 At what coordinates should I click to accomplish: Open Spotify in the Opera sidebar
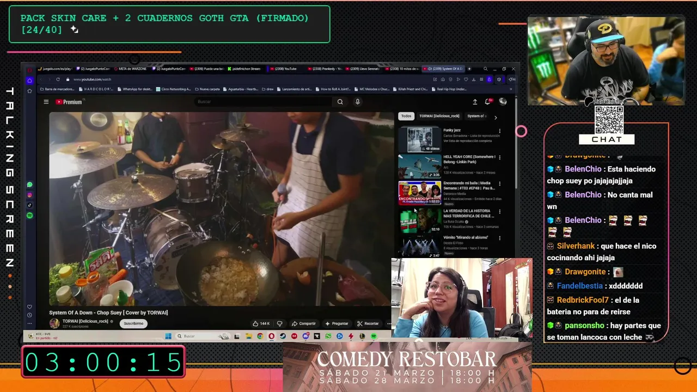(29, 216)
